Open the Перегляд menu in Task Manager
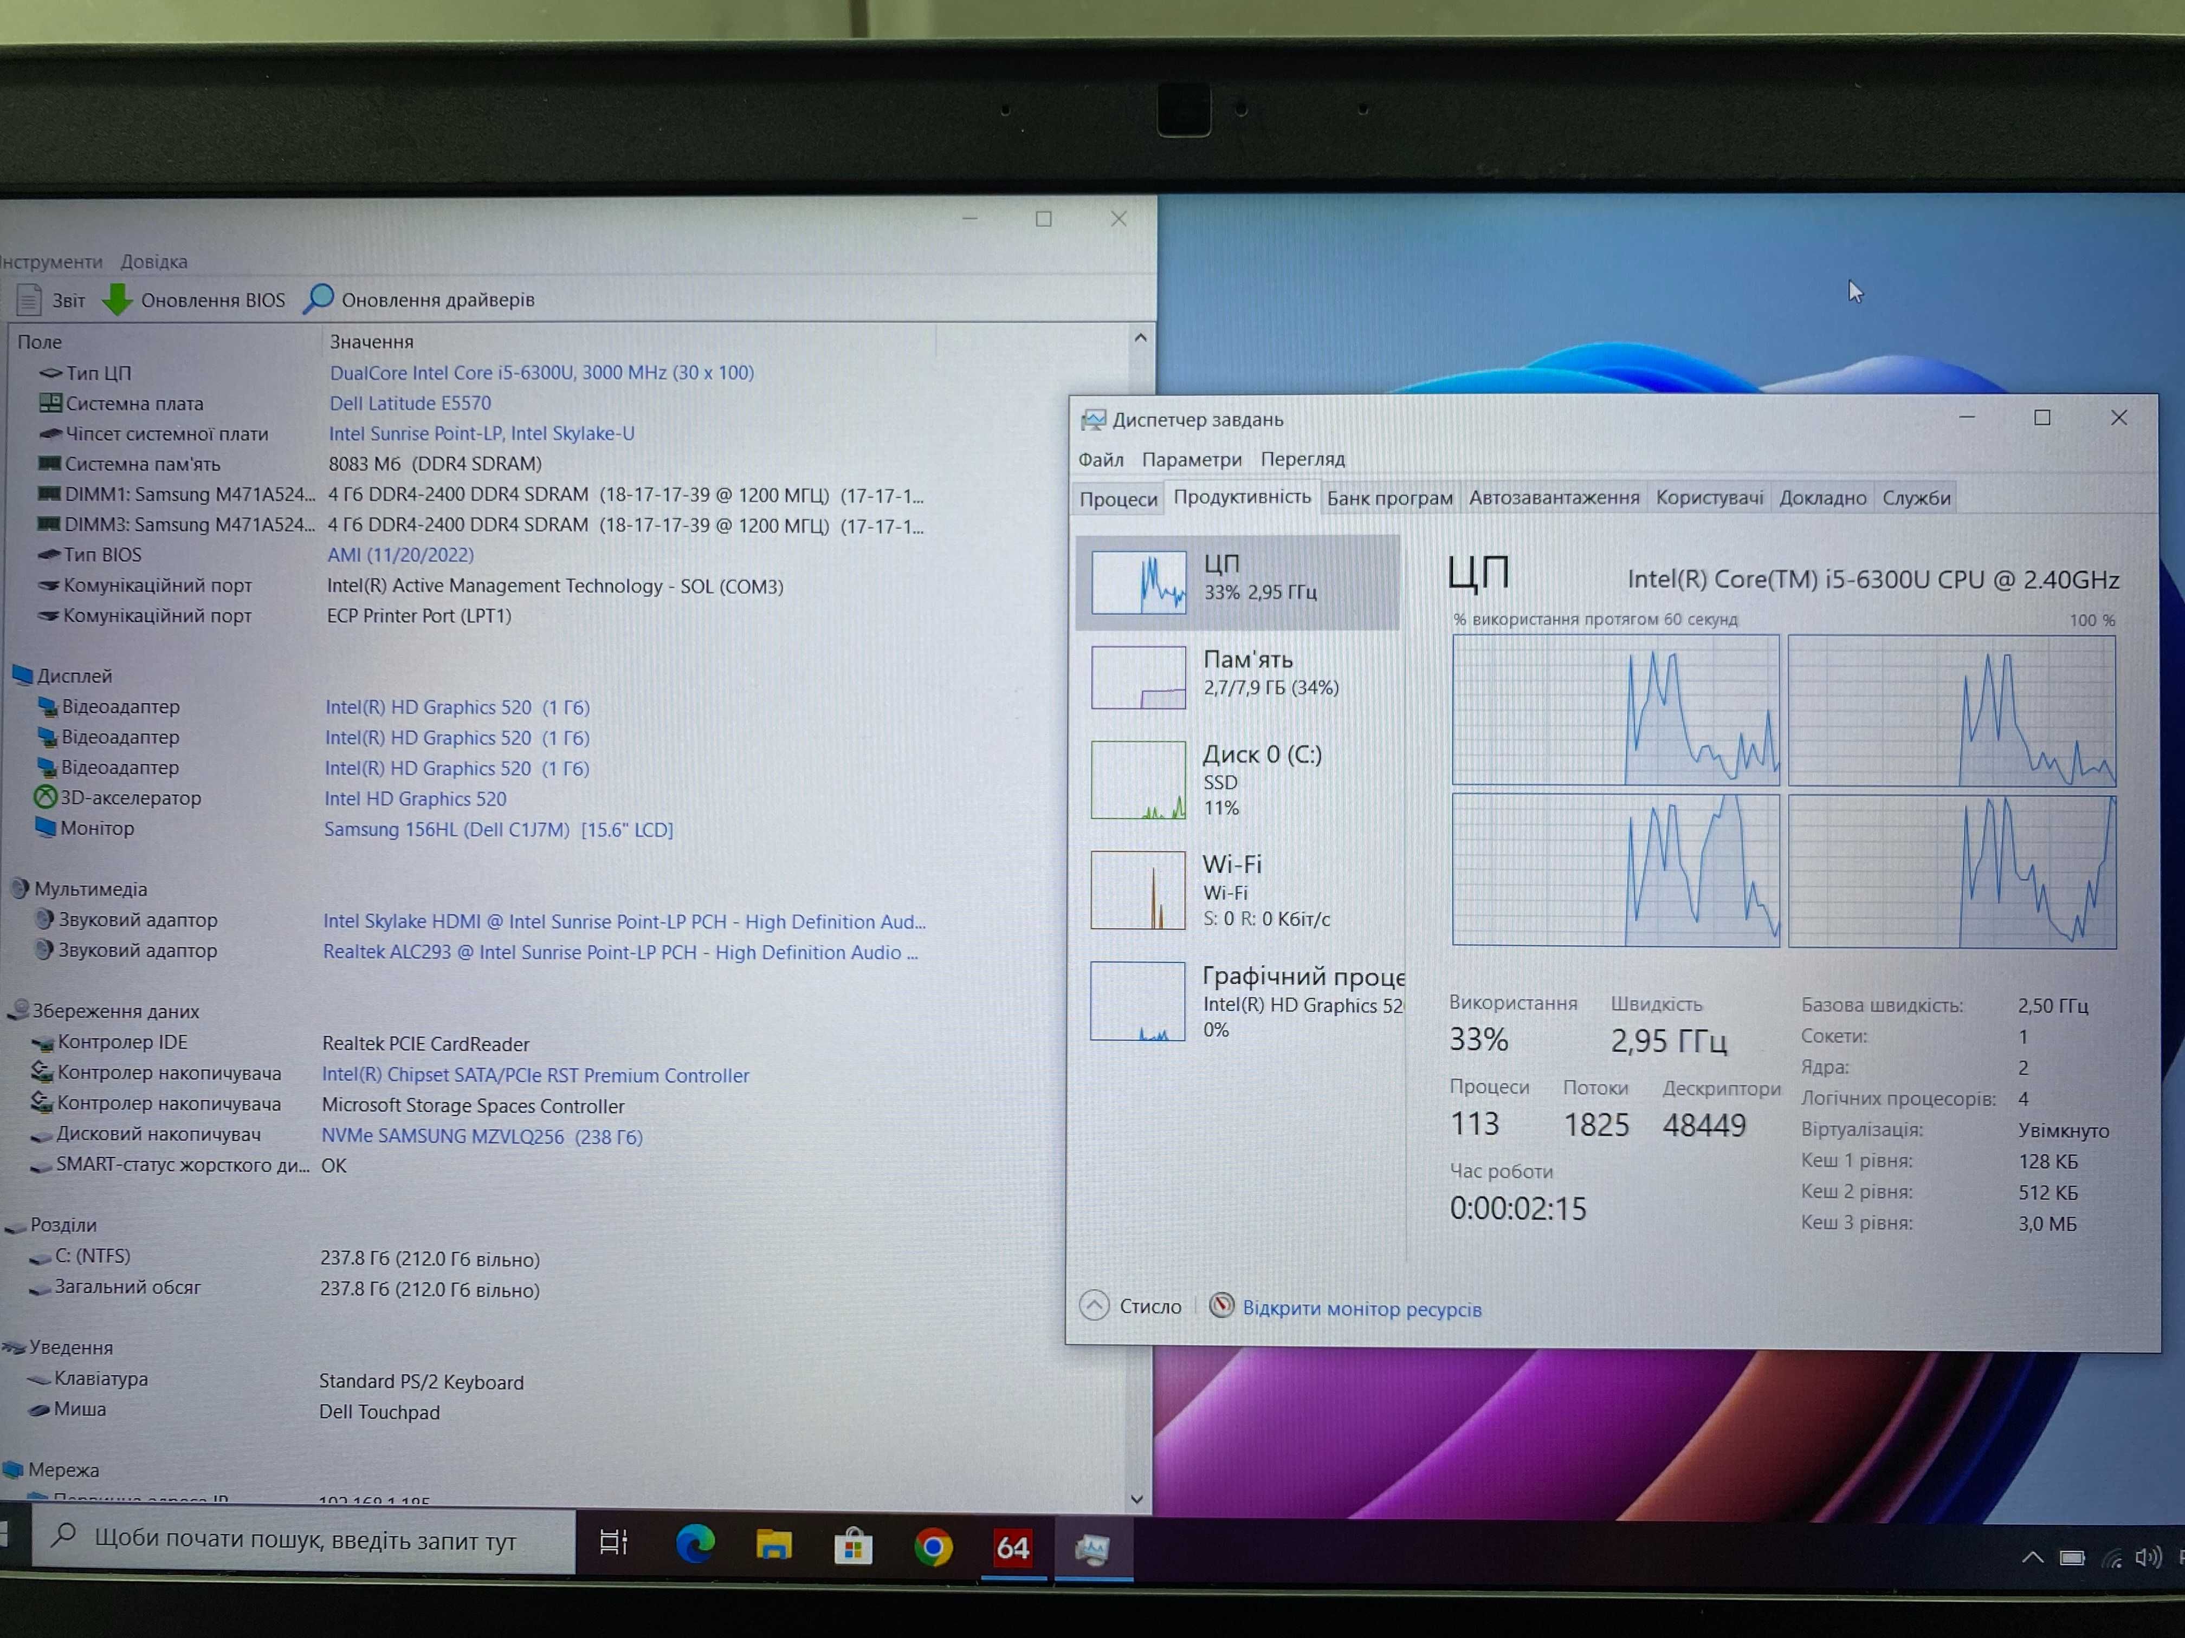Screen dimensions: 2185x1638 [1302, 459]
